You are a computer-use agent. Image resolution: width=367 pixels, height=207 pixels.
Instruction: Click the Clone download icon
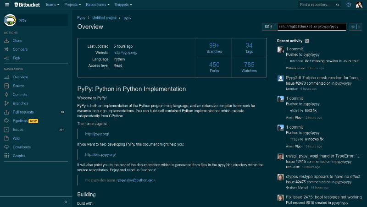[x=6, y=41]
